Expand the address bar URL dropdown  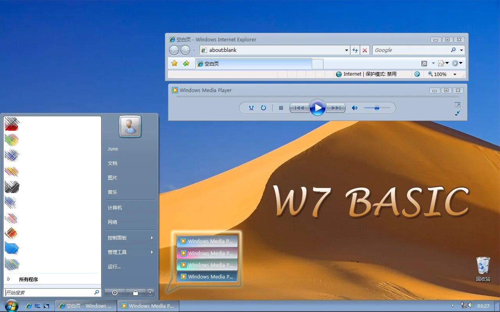coord(346,50)
